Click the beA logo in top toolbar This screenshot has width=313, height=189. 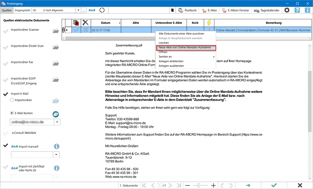(x=92, y=10)
